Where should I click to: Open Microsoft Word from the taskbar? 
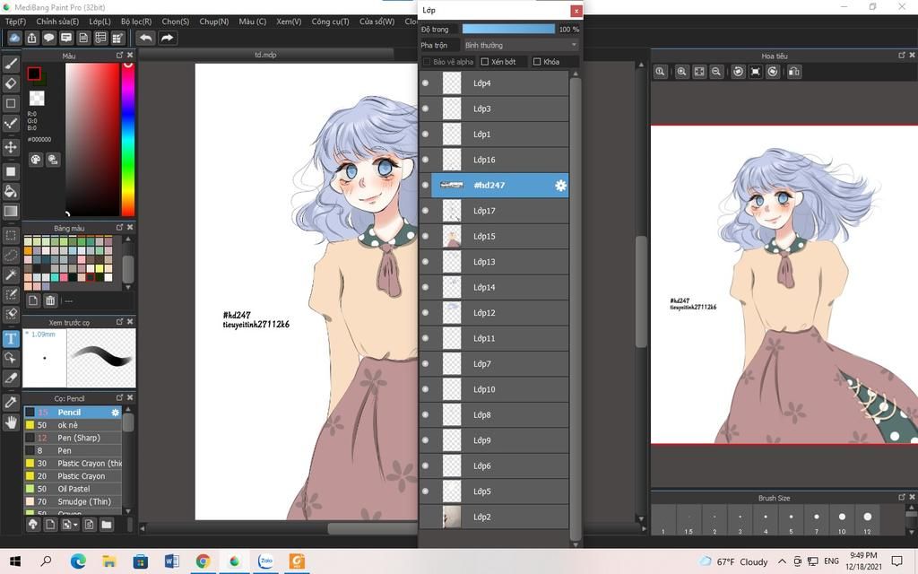tap(171, 561)
